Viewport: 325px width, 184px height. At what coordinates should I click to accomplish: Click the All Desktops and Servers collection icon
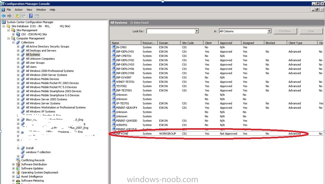pos(23,51)
